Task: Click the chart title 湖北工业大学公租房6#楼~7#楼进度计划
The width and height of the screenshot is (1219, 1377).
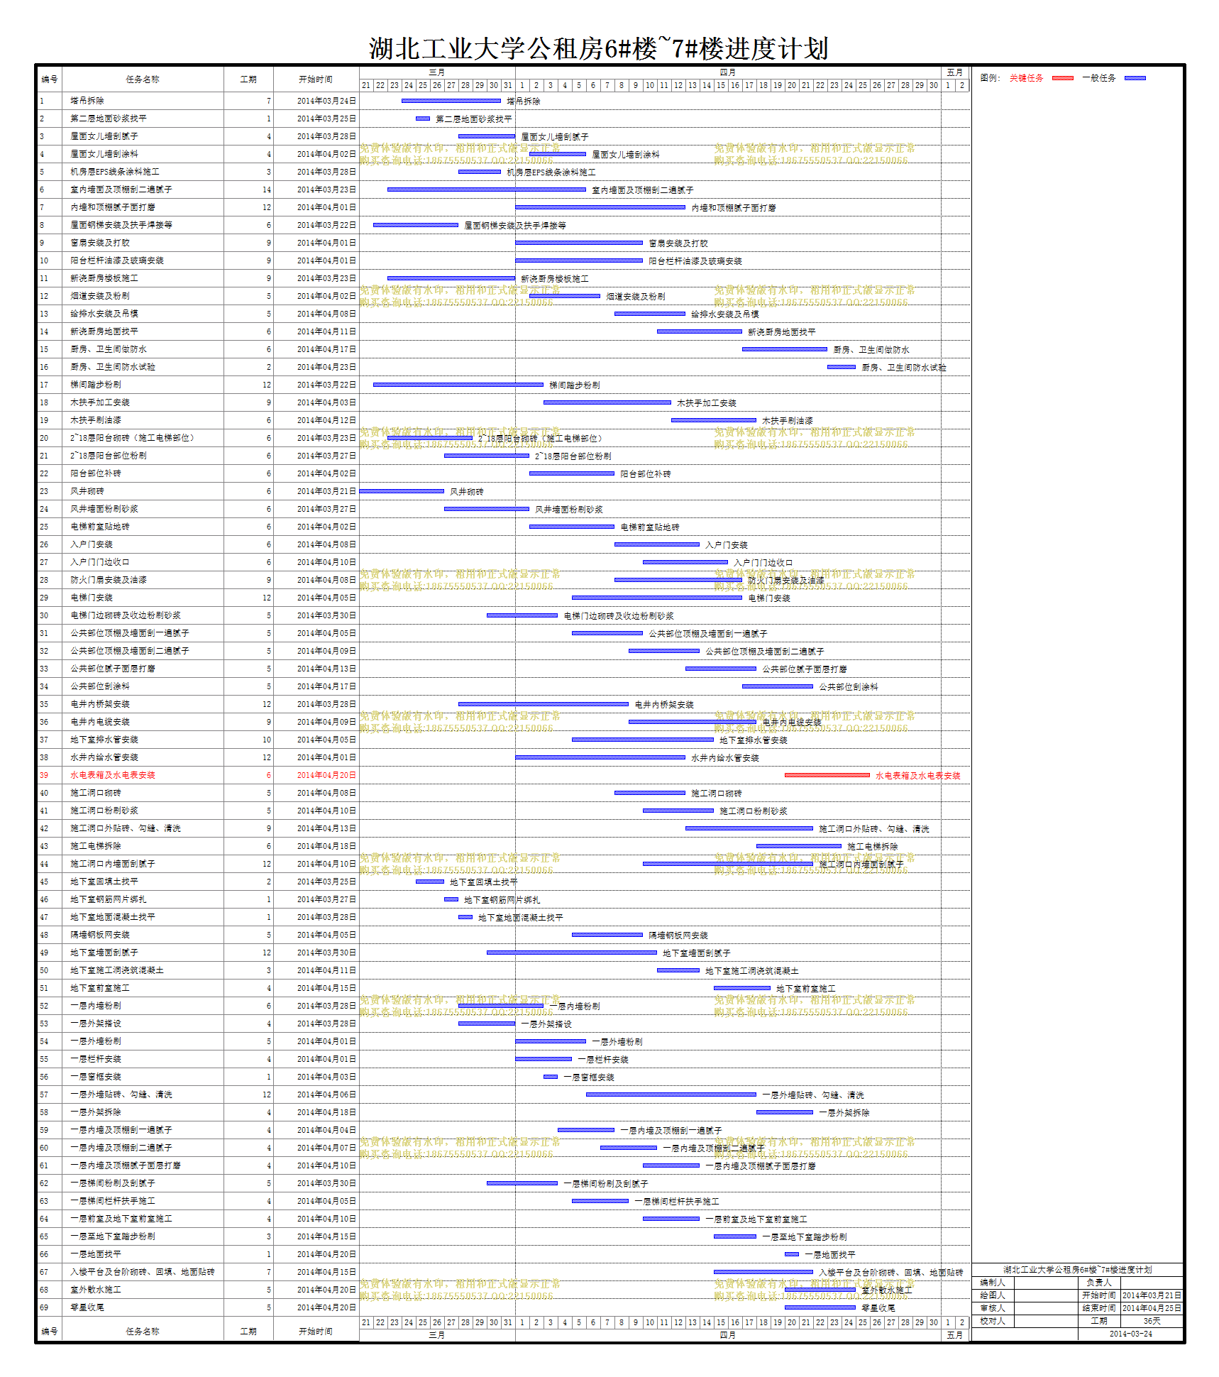Action: (598, 48)
